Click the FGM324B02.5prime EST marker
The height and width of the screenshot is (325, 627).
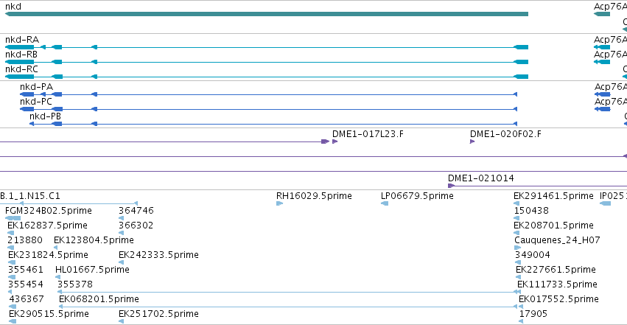coord(13,218)
